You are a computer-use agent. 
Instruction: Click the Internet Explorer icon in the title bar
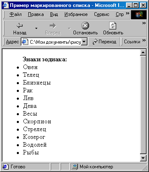pos(5,5)
